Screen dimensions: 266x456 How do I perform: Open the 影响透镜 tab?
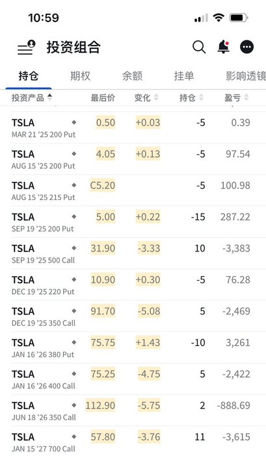point(246,76)
